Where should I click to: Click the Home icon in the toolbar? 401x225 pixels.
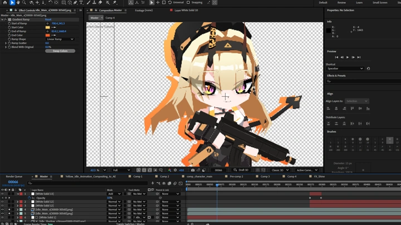[5, 3]
